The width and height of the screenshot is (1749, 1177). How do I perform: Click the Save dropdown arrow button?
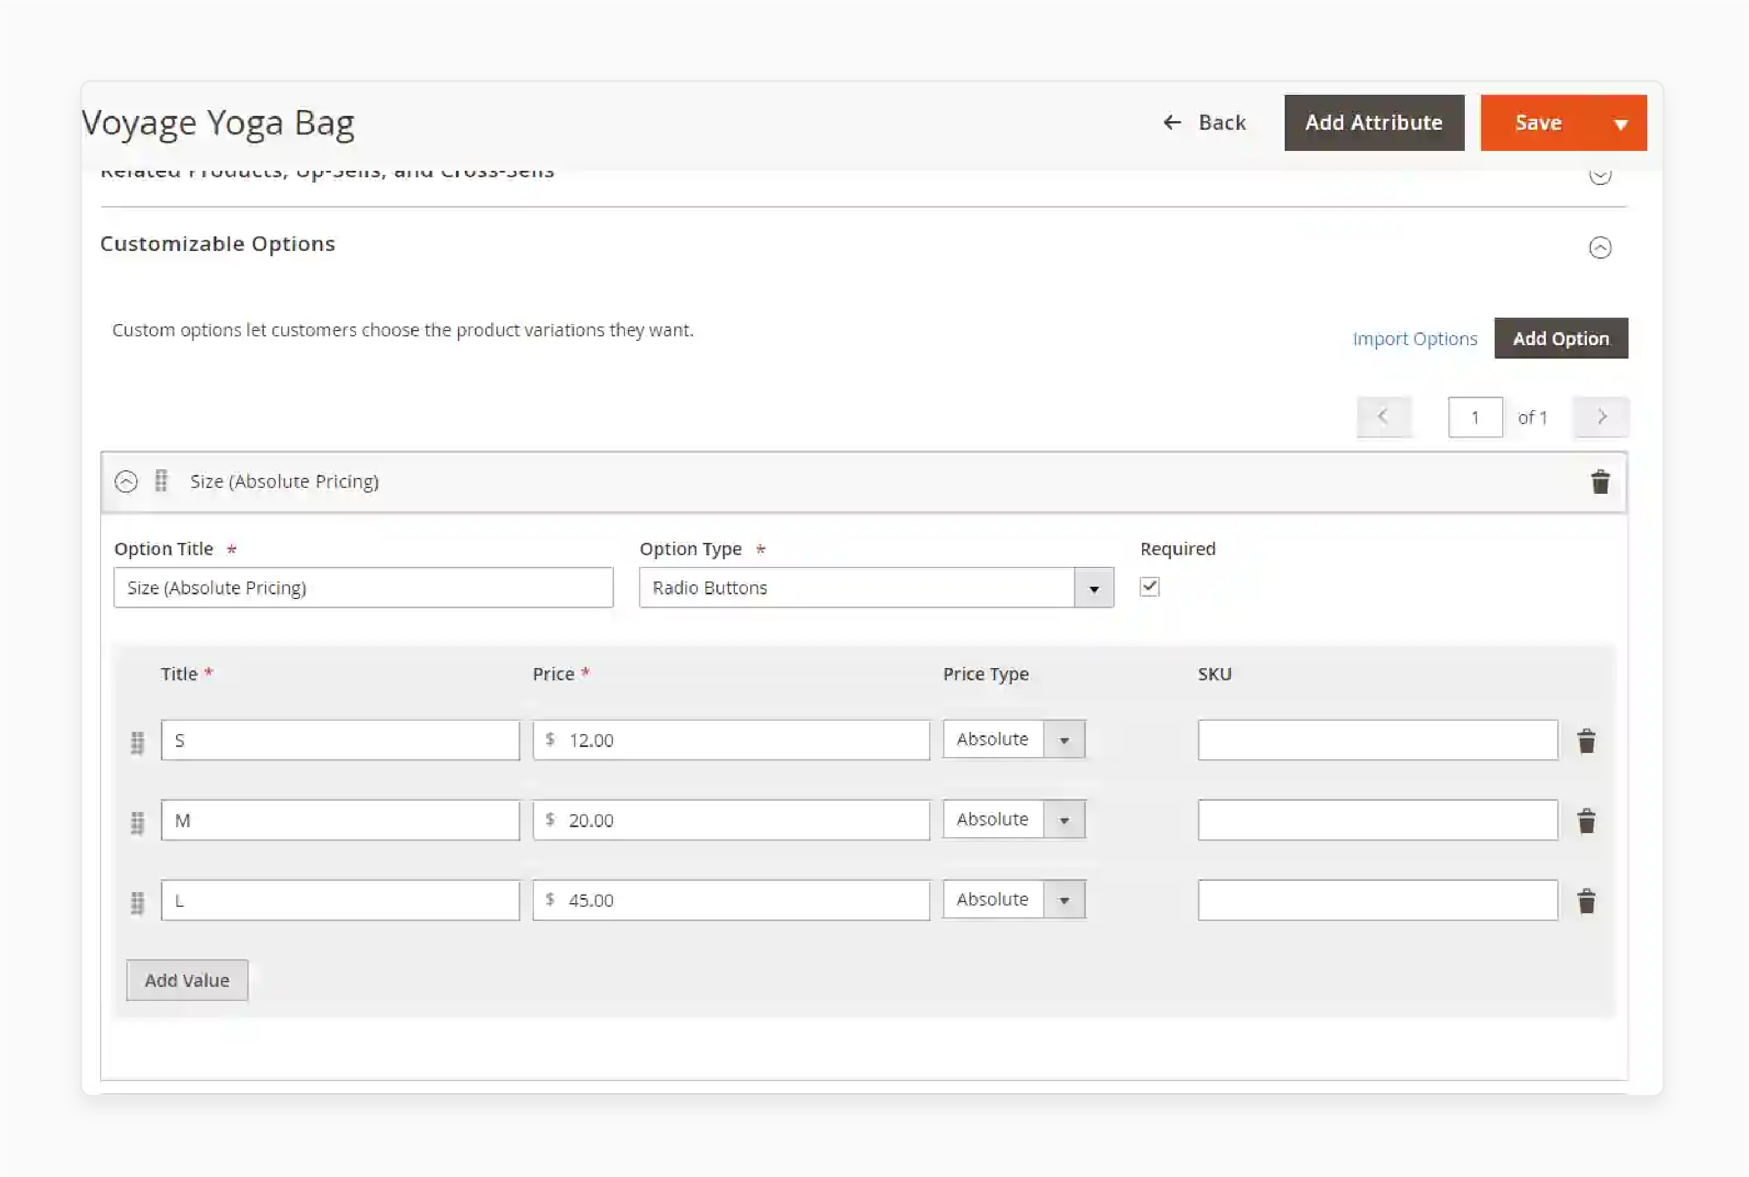pos(1617,121)
